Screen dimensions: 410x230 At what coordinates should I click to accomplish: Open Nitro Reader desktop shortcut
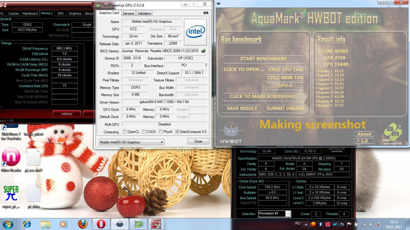coord(11,160)
